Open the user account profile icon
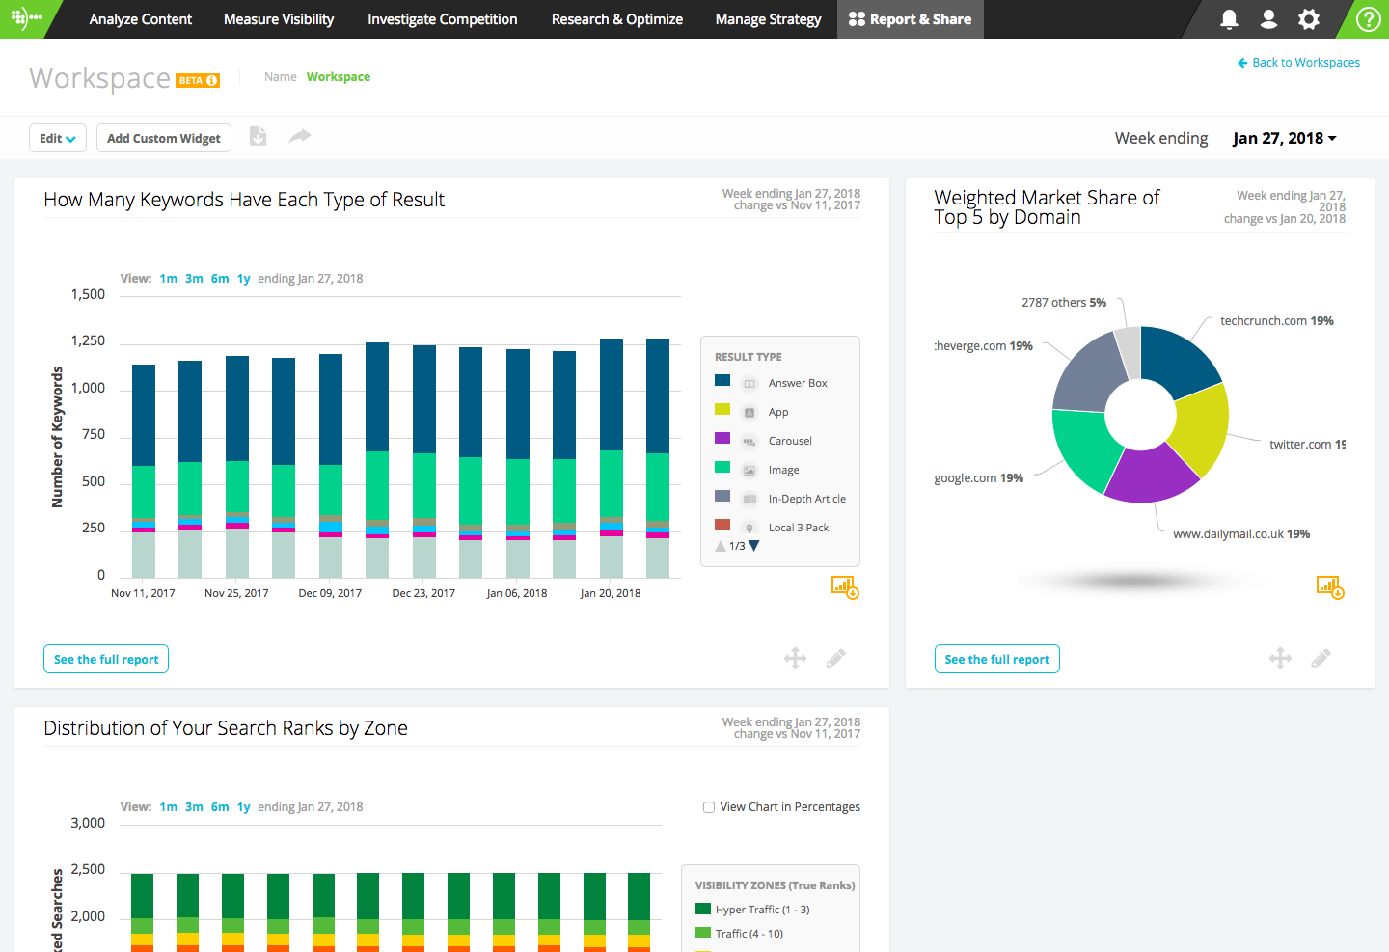Image resolution: width=1389 pixels, height=952 pixels. click(1268, 19)
